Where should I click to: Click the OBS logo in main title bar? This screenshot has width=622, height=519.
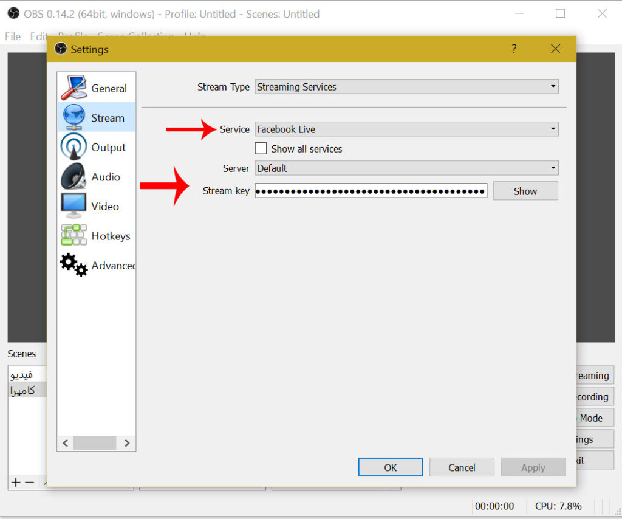pos(13,13)
